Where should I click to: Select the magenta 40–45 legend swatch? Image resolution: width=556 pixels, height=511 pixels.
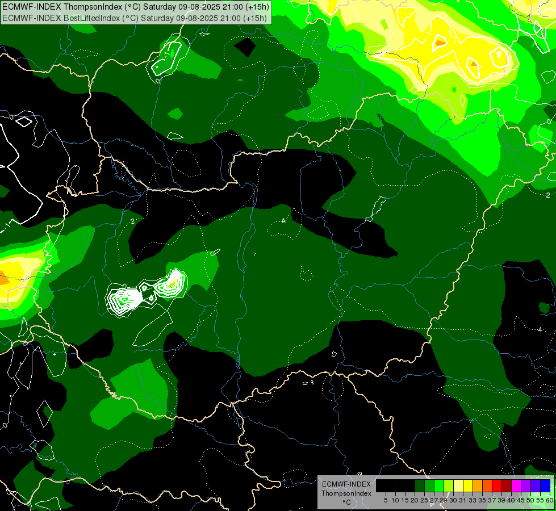(x=516, y=485)
